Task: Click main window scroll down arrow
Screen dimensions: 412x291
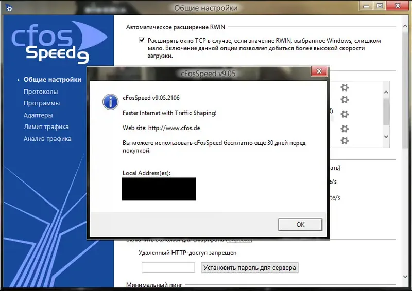Action: 405,277
